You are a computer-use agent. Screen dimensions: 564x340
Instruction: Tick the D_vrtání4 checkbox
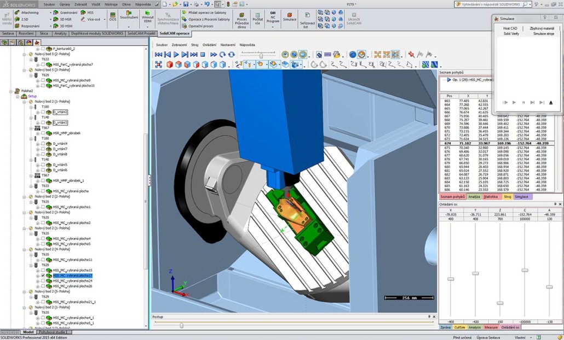pos(43,144)
